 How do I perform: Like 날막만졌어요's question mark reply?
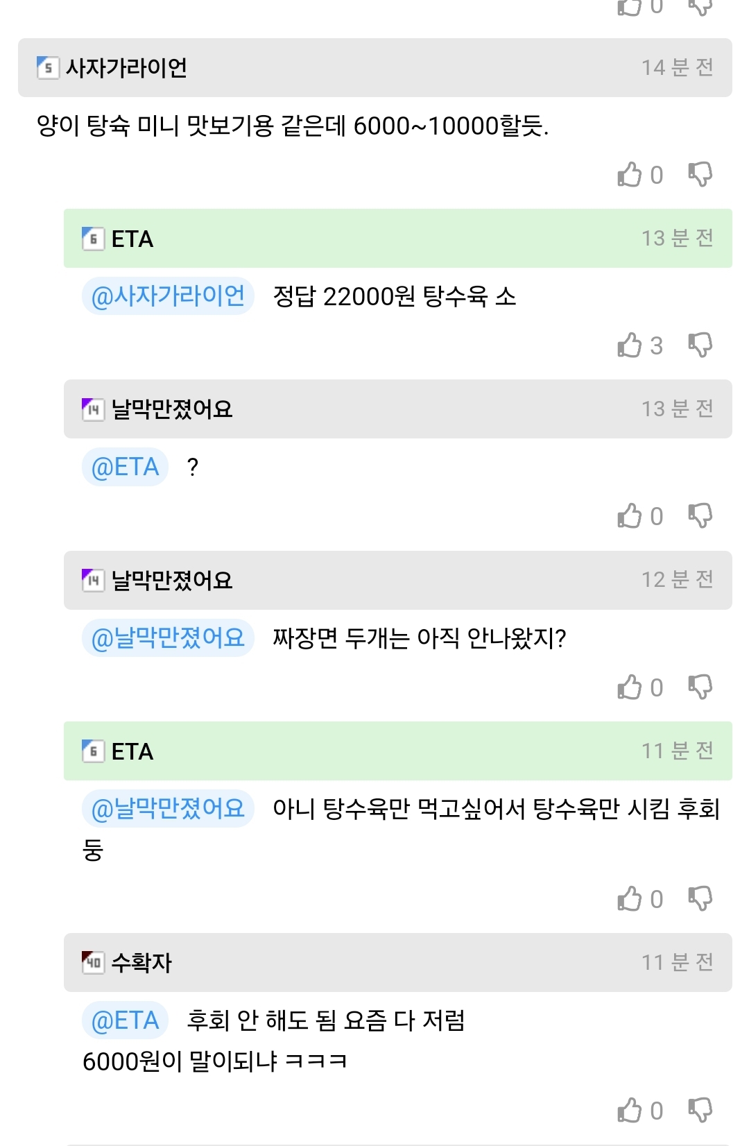click(x=630, y=515)
